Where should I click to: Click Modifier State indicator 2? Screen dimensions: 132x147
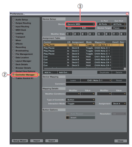(x=77, y=34)
